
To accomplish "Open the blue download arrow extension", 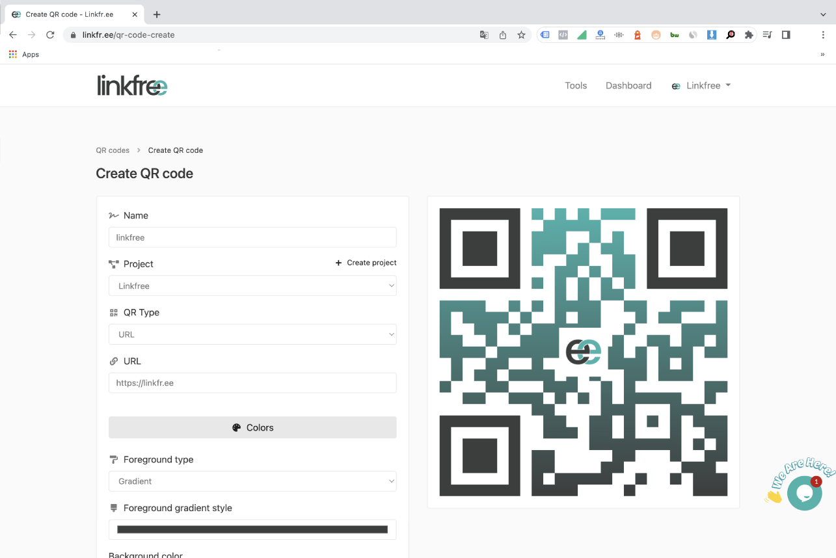I will (712, 35).
